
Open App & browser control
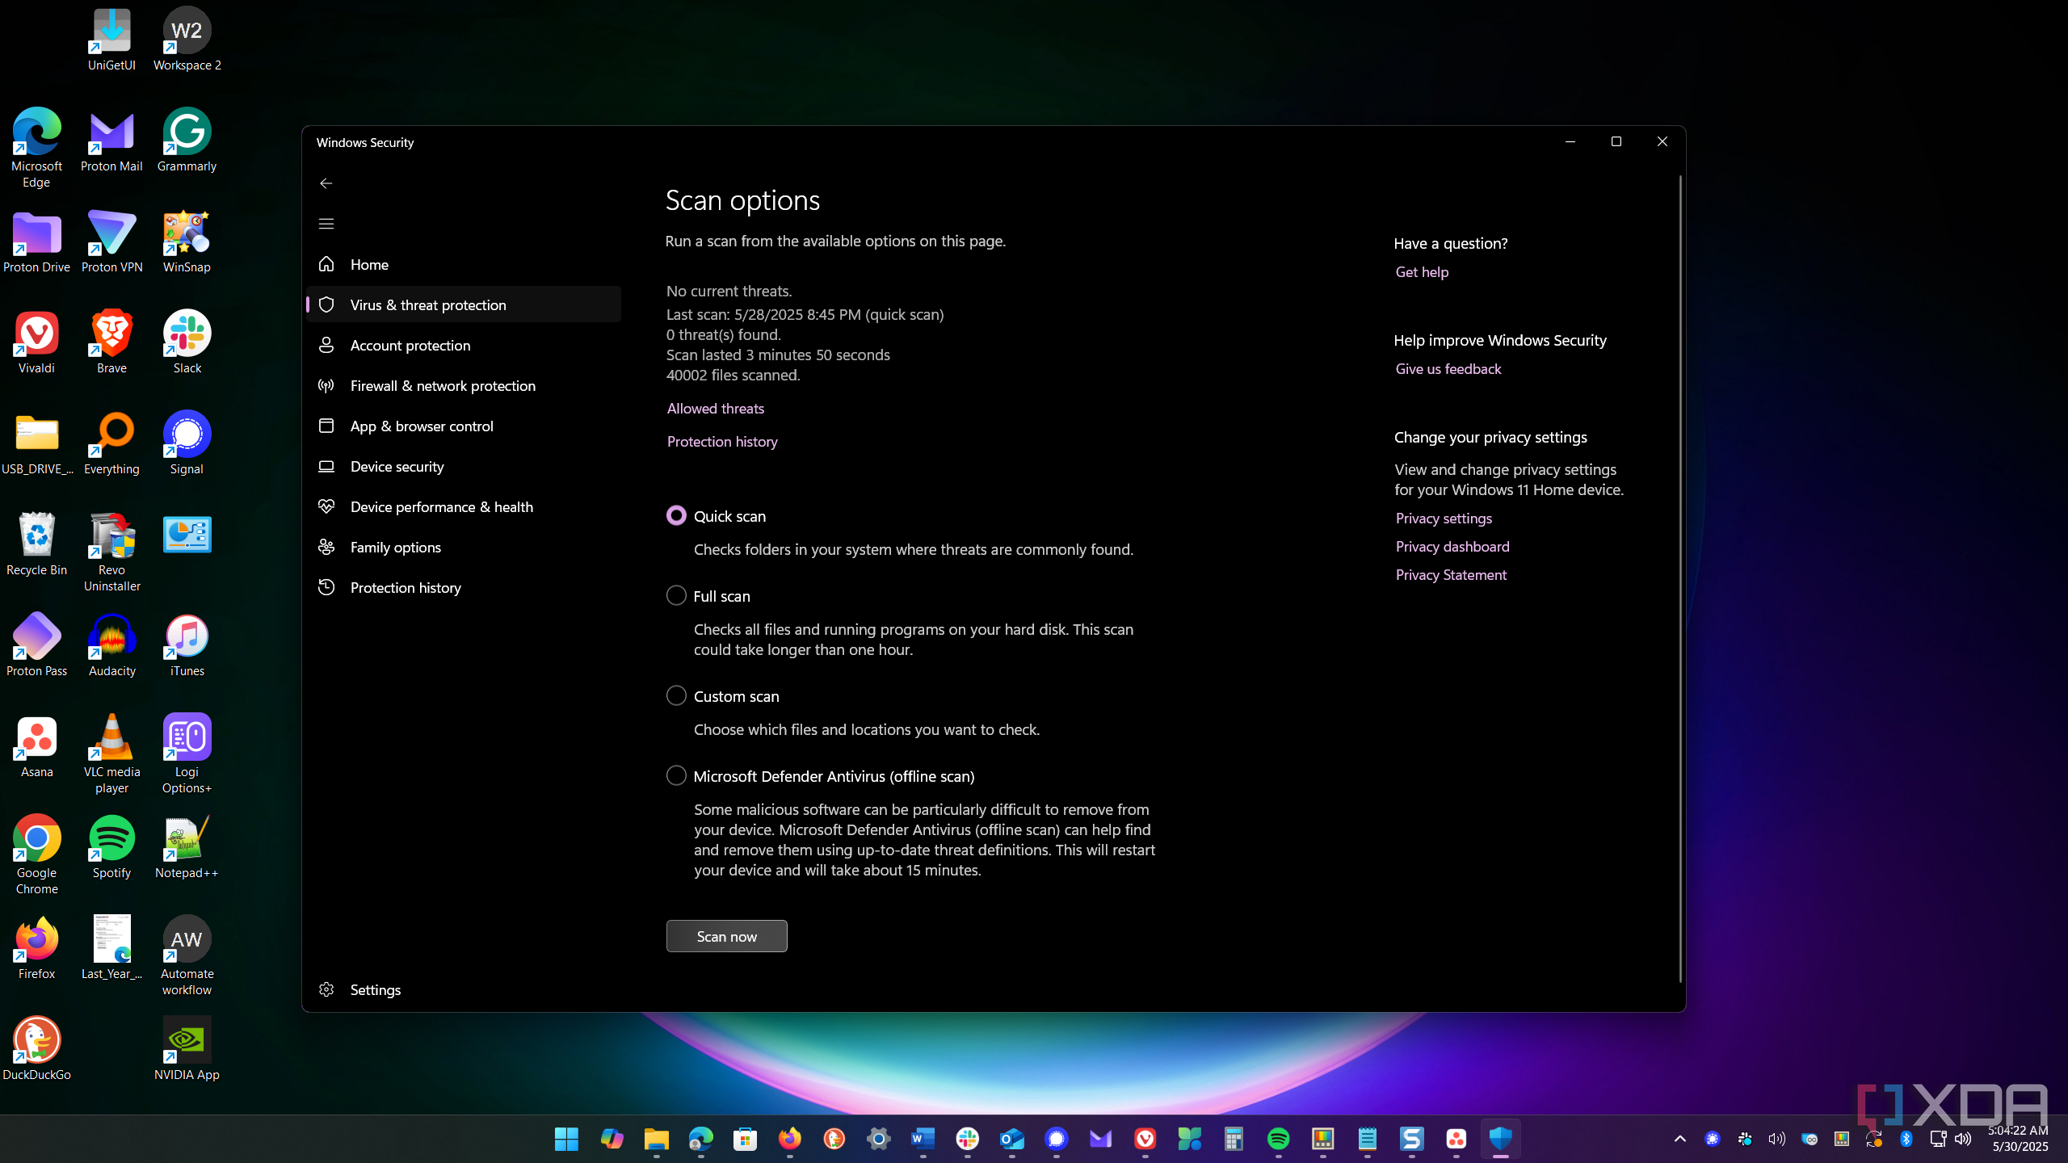[x=464, y=426]
